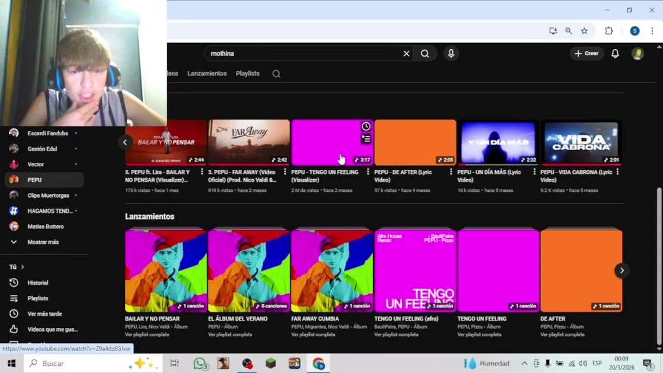663x373 pixels.
Task: Open Gastón Edul subscription
Action: 44,149
